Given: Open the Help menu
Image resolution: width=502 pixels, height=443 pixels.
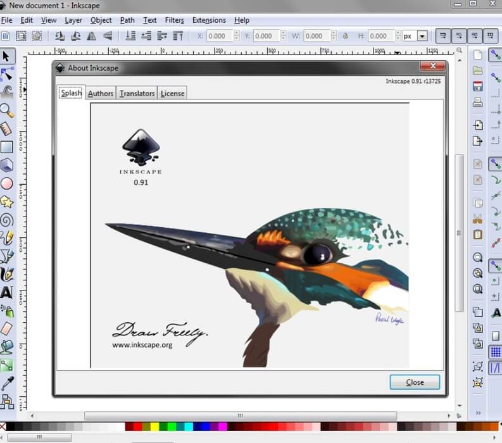Looking at the screenshot, I should pos(242,20).
